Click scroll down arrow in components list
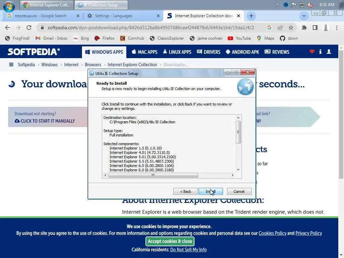The height and width of the screenshot is (258, 344). tap(238, 170)
